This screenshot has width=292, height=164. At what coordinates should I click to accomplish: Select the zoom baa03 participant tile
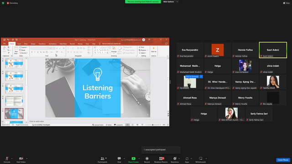218,50
